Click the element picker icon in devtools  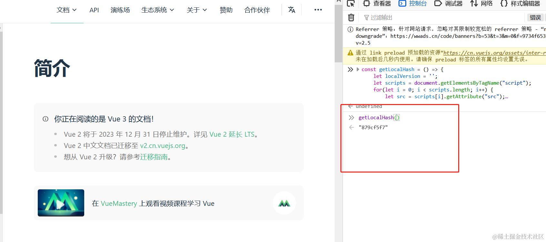click(x=351, y=4)
